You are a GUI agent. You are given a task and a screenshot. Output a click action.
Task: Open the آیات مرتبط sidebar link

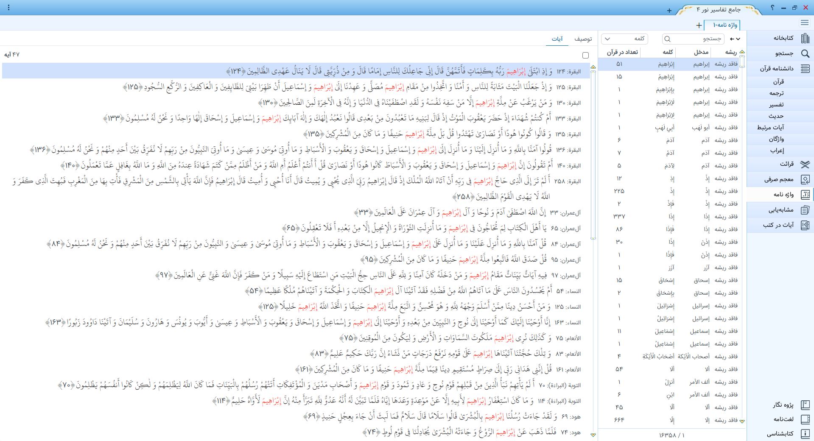pyautogui.click(x=770, y=128)
